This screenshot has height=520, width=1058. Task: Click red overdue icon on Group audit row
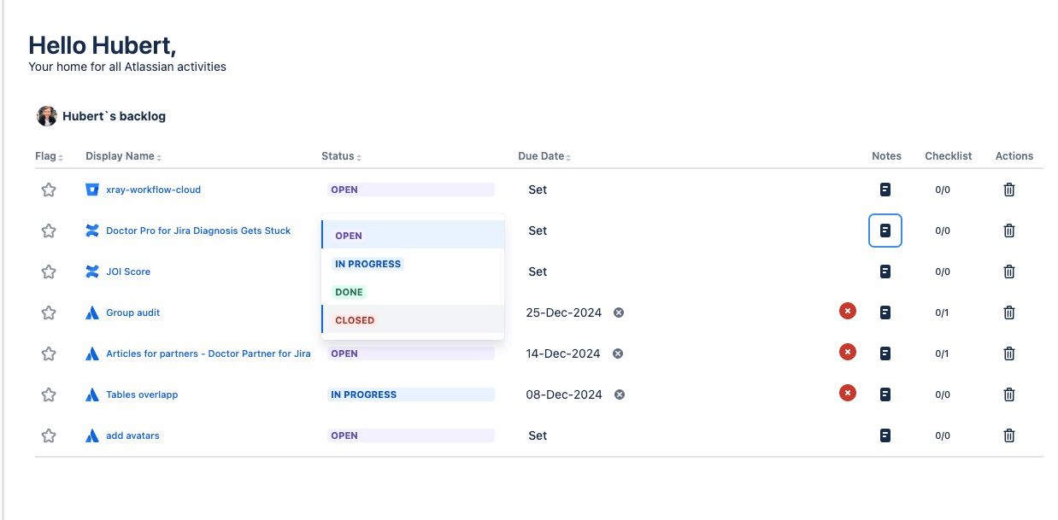(x=848, y=311)
